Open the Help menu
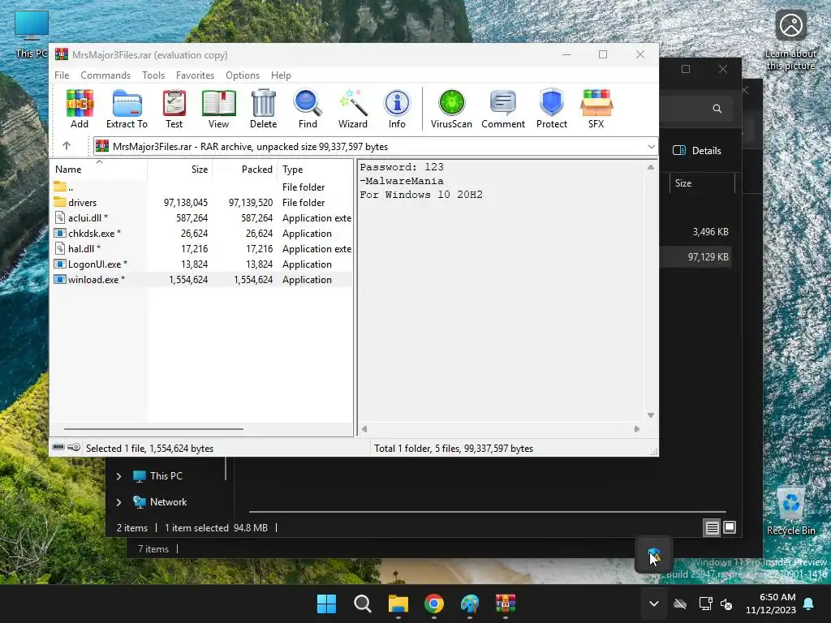The height and width of the screenshot is (623, 831). (281, 75)
